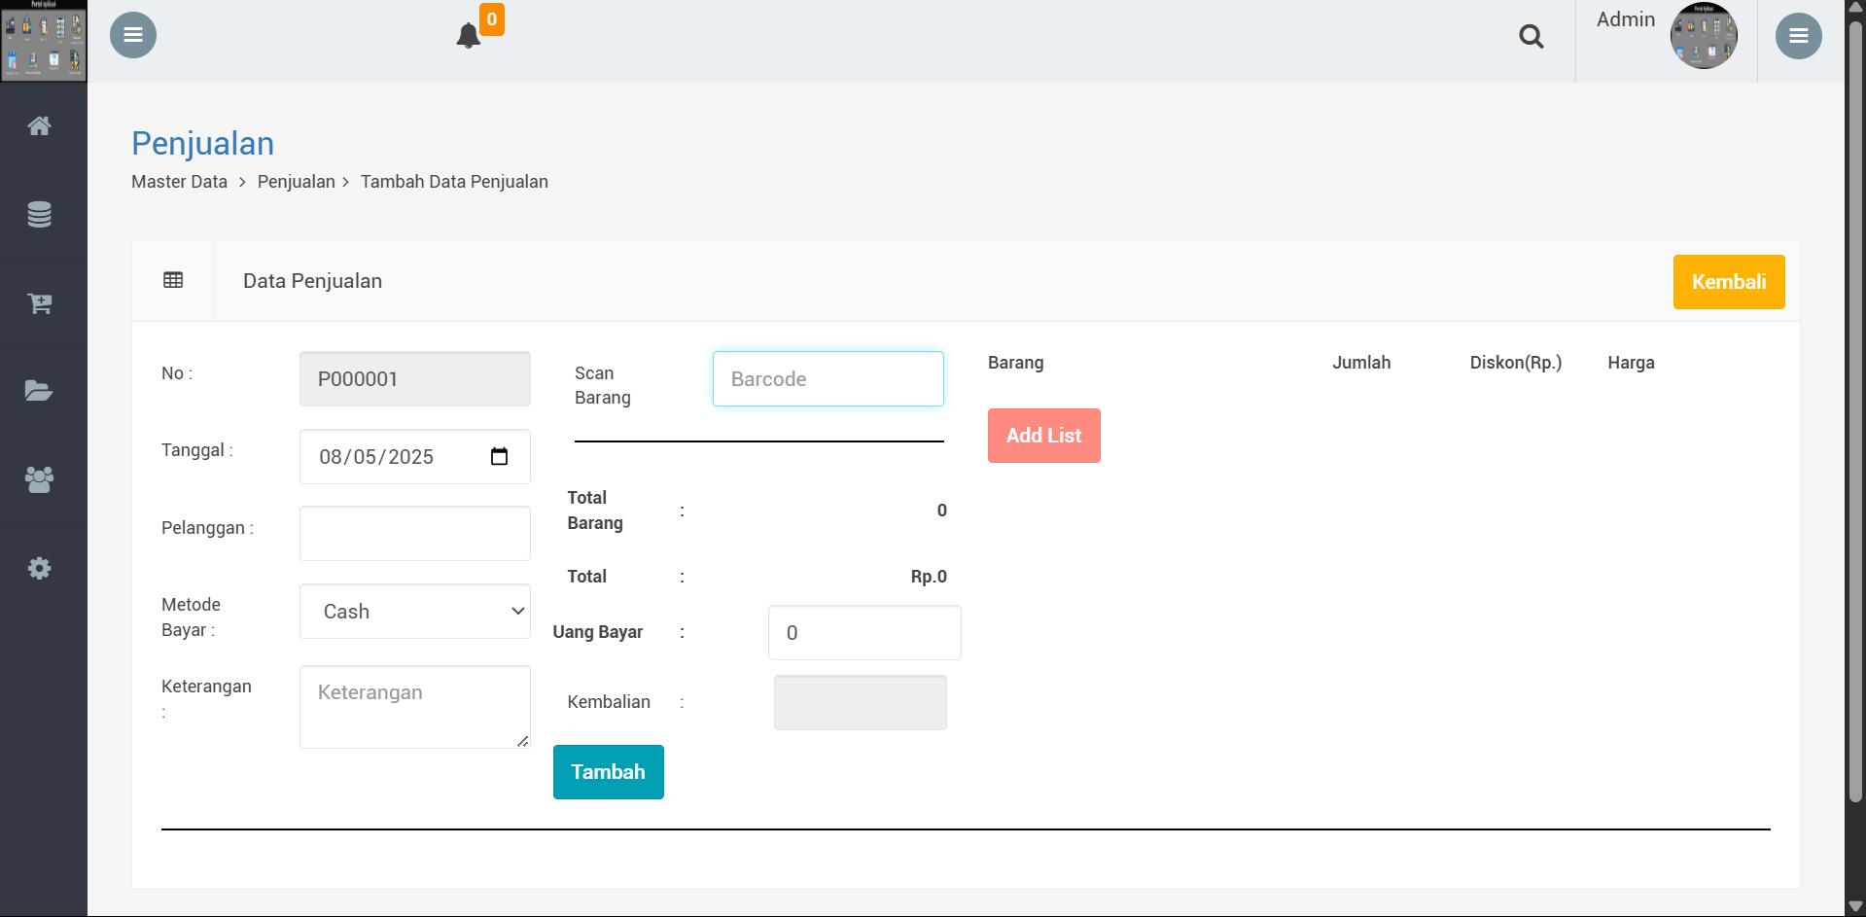Open the shopping cart sidebar icon
Image resolution: width=1866 pixels, height=917 pixels.
pyautogui.click(x=40, y=303)
